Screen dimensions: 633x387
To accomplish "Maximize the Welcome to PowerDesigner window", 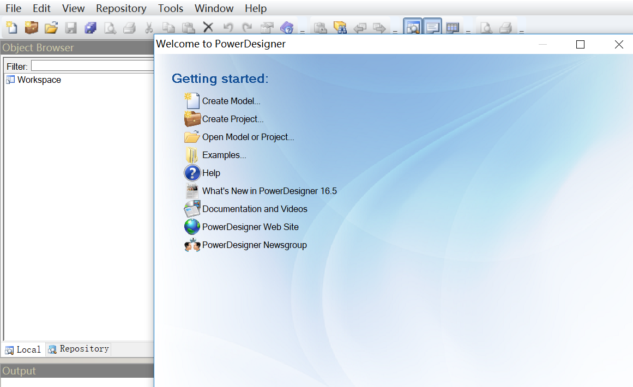I will pyautogui.click(x=581, y=44).
